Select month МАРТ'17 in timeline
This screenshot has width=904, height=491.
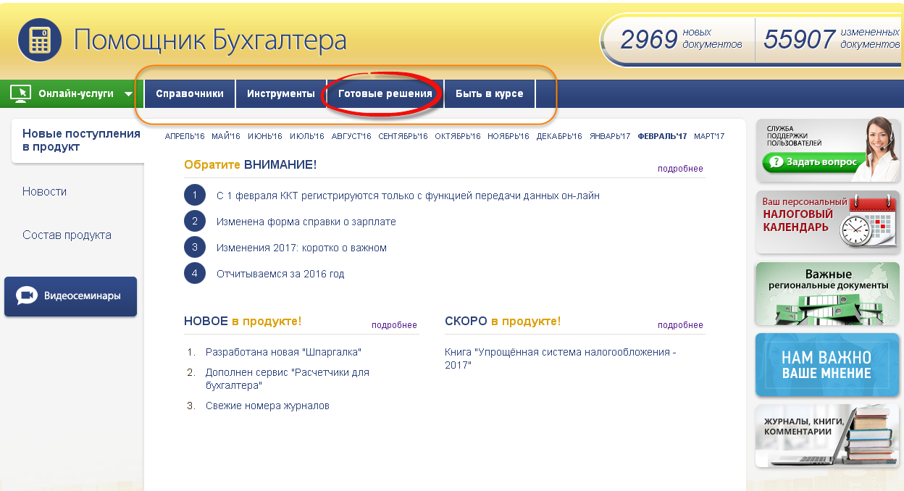click(x=708, y=136)
